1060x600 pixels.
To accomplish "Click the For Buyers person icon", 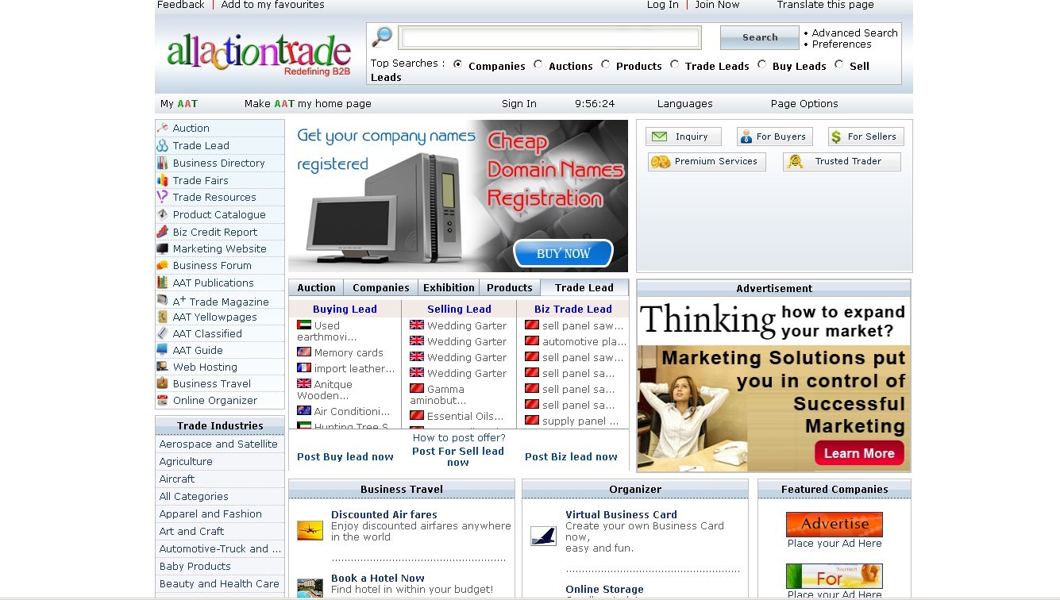I will tap(746, 137).
